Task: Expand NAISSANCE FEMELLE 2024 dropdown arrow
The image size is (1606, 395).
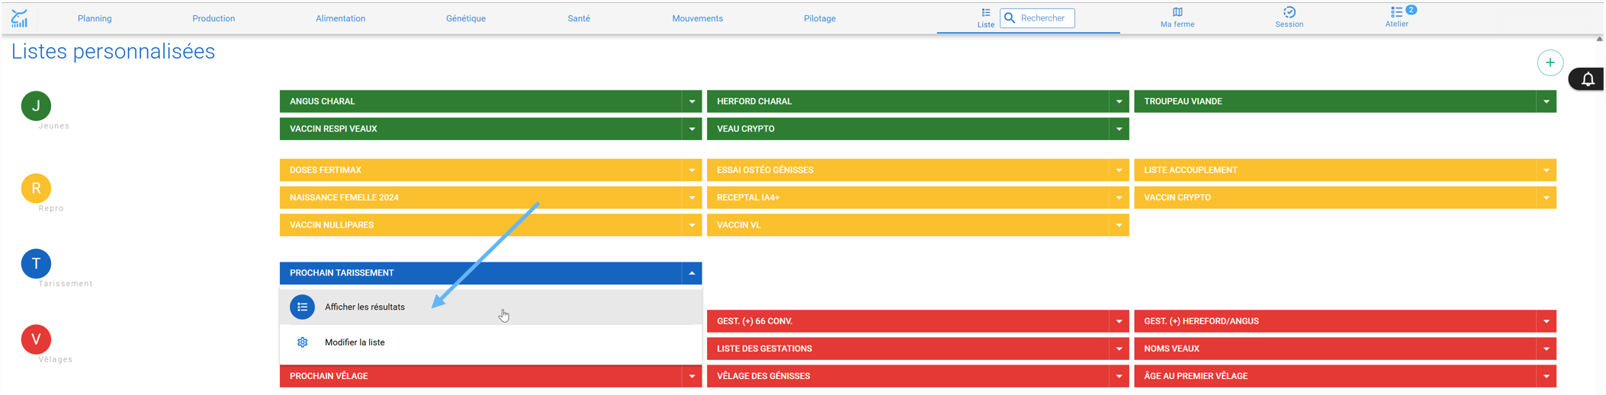Action: (x=692, y=197)
